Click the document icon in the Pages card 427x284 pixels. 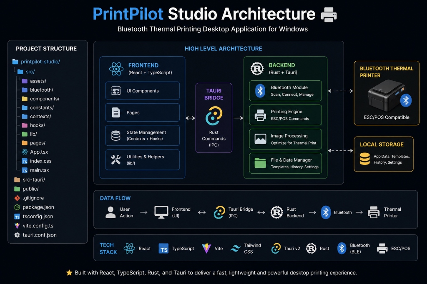click(x=116, y=112)
